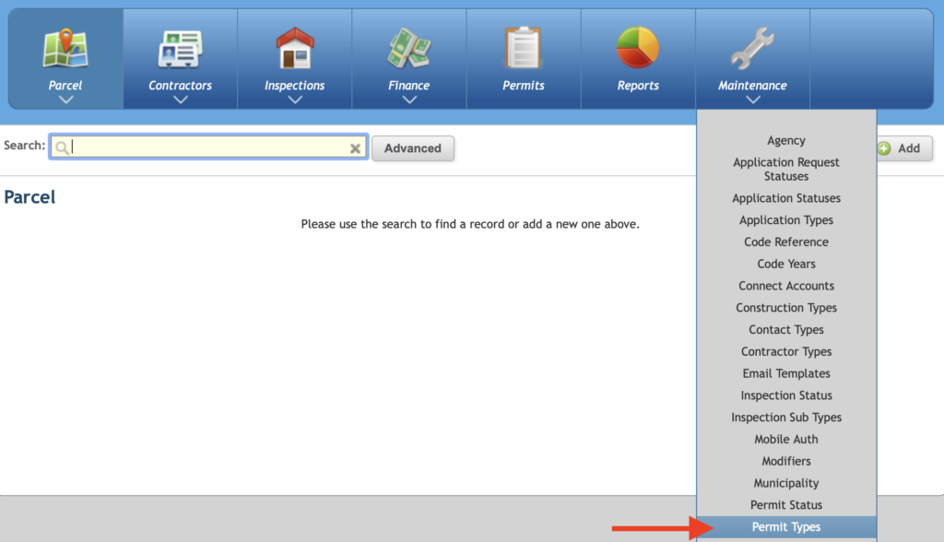This screenshot has width=944, height=542.
Task: Select Municipality menu entry
Action: pyautogui.click(x=786, y=483)
